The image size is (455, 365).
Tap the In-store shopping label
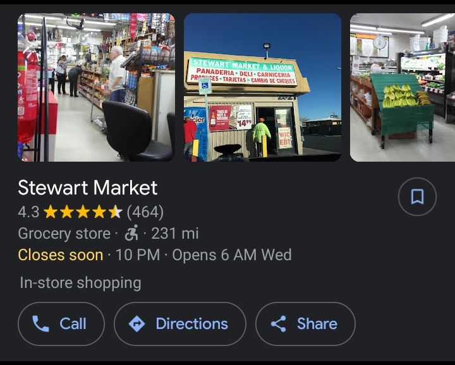tap(80, 283)
